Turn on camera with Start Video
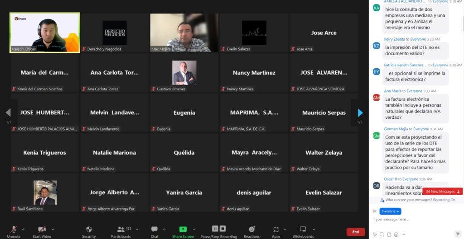 42,230
